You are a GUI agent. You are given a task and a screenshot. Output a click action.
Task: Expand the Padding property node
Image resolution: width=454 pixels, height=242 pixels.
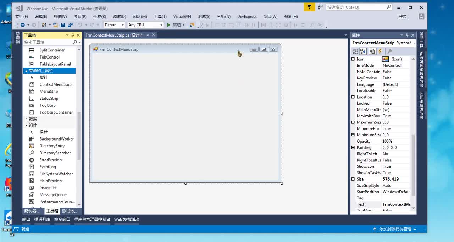pyautogui.click(x=353, y=148)
